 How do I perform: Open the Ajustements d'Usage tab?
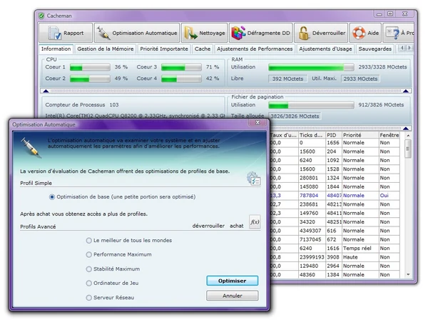coord(325,49)
